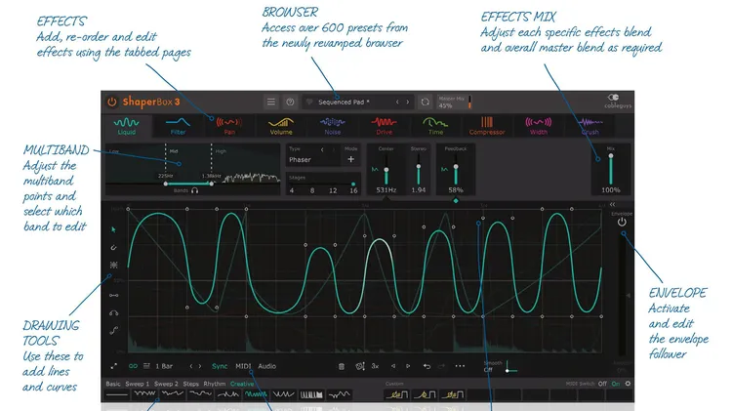Select Audio trigger mode
This screenshot has width=732, height=411.
[267, 366]
